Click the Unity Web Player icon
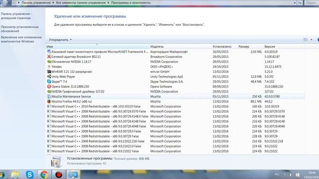This screenshot has width=319, height=179. pyautogui.click(x=49, y=77)
